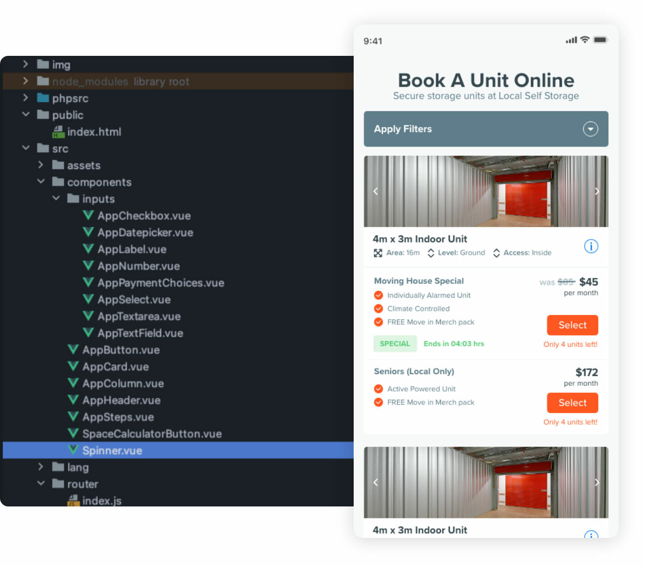Collapse the components folder
Screen dimensions: 645x566
41,182
